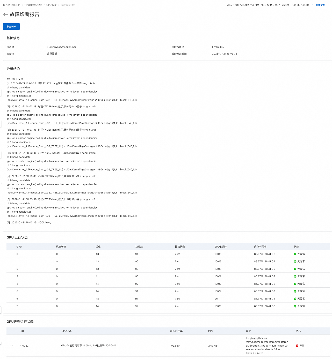Click the 风扇转速 column header
The width and height of the screenshot is (332, 359).
tap(61, 247)
